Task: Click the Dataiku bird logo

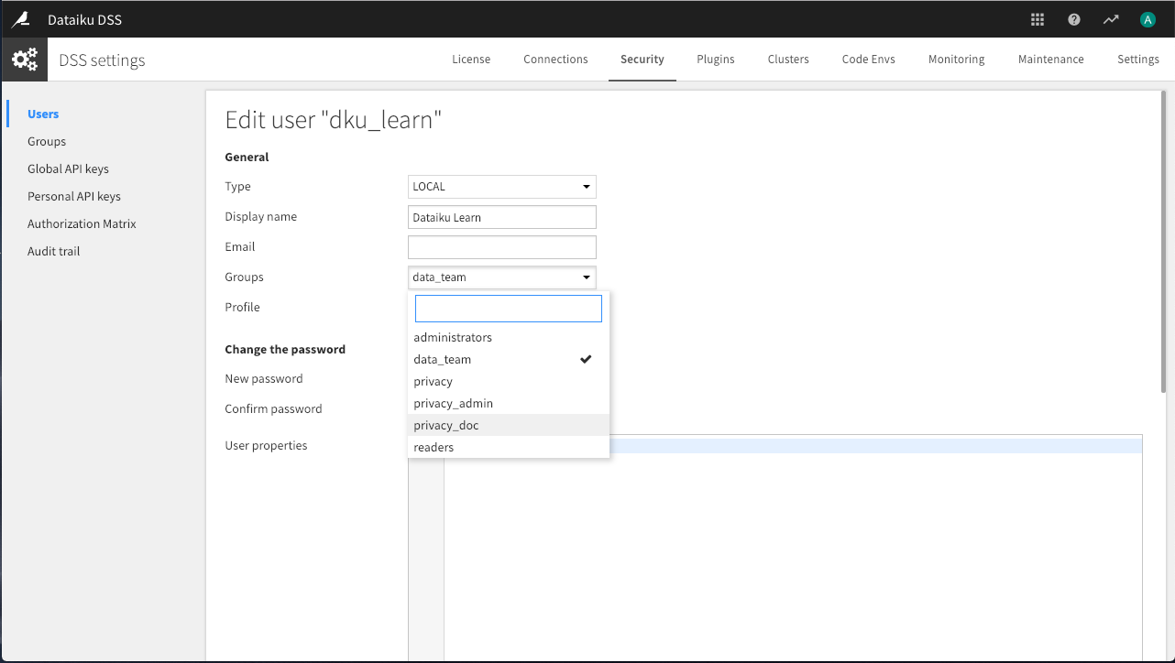Action: pos(19,19)
